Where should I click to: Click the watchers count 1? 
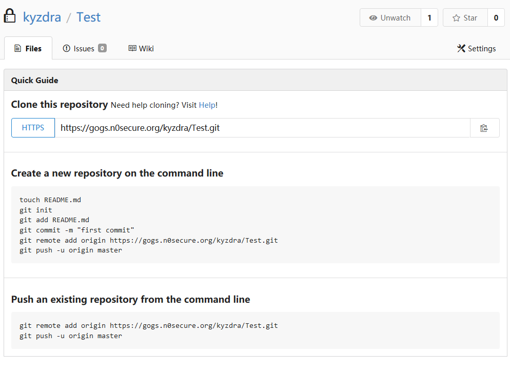click(x=429, y=18)
